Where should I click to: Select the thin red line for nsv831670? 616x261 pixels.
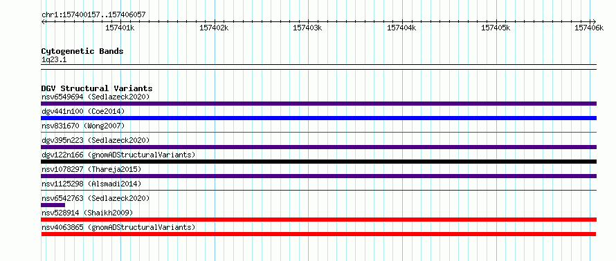tap(318, 133)
